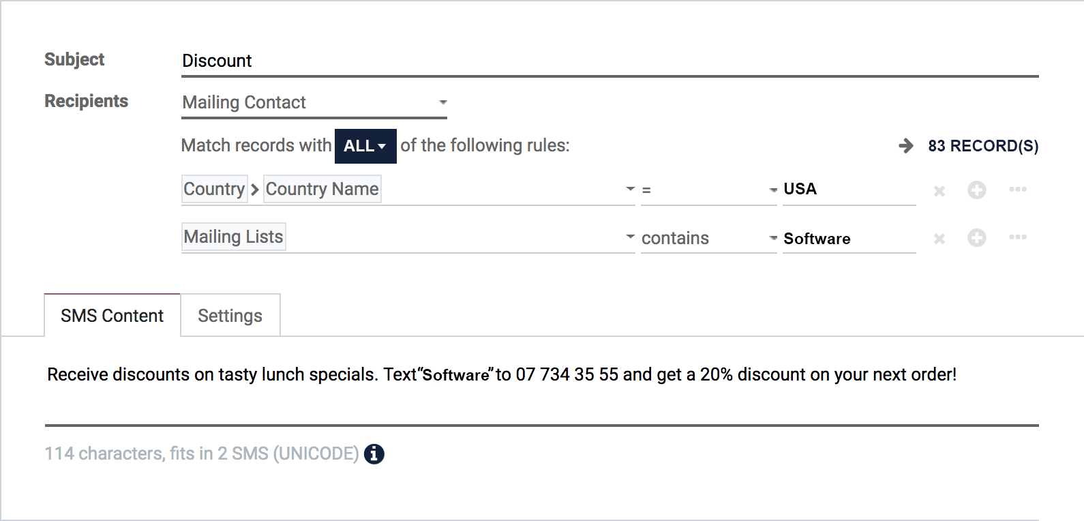1084x521 pixels.
Task: Open the equals operator dropdown
Action: pos(709,190)
